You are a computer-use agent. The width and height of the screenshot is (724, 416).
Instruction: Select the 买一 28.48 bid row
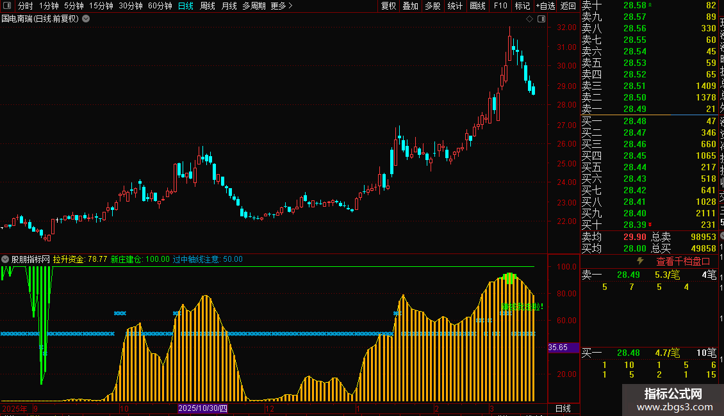click(649, 121)
